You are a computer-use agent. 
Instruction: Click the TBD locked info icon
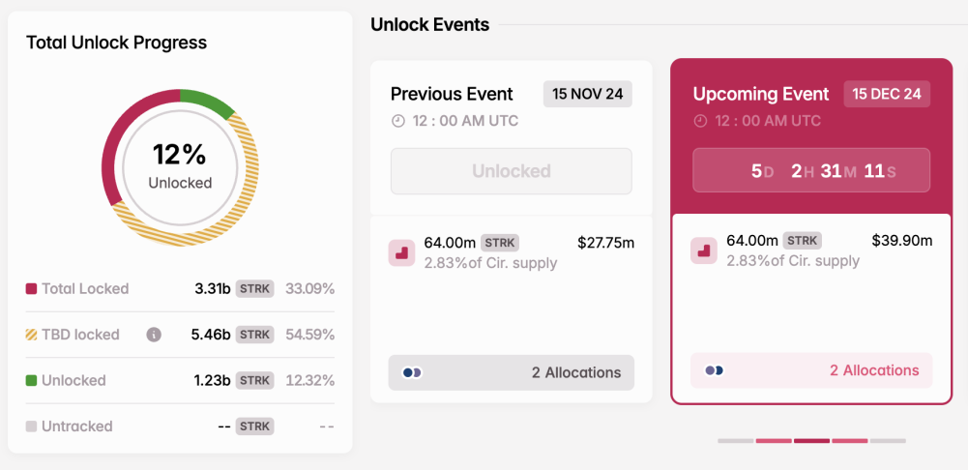pos(154,335)
